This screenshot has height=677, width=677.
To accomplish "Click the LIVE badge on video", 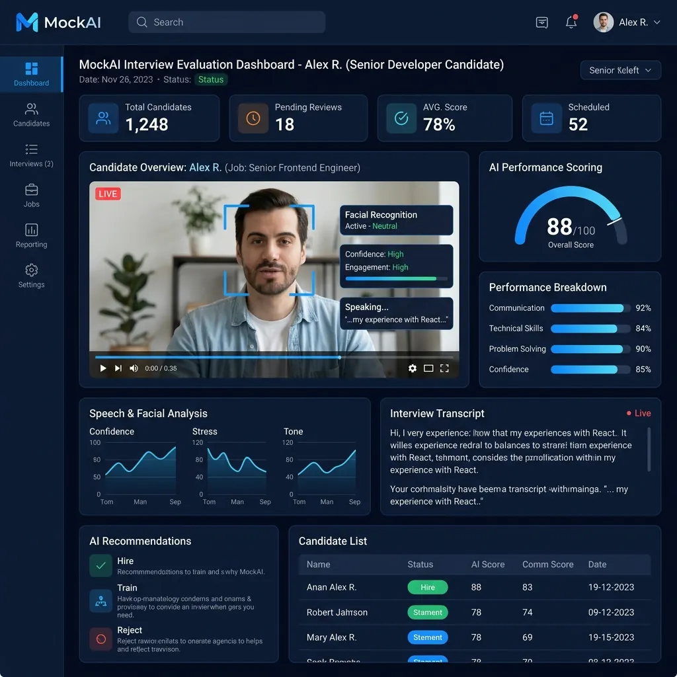I will tap(108, 194).
